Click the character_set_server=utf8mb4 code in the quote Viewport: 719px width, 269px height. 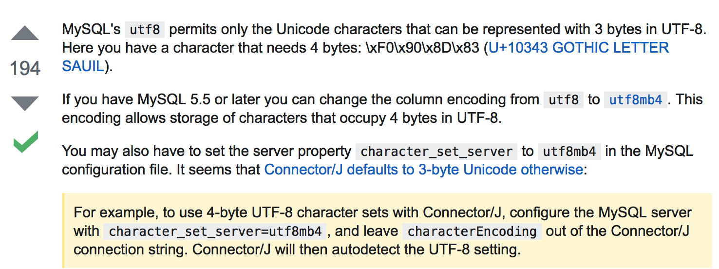tap(215, 231)
